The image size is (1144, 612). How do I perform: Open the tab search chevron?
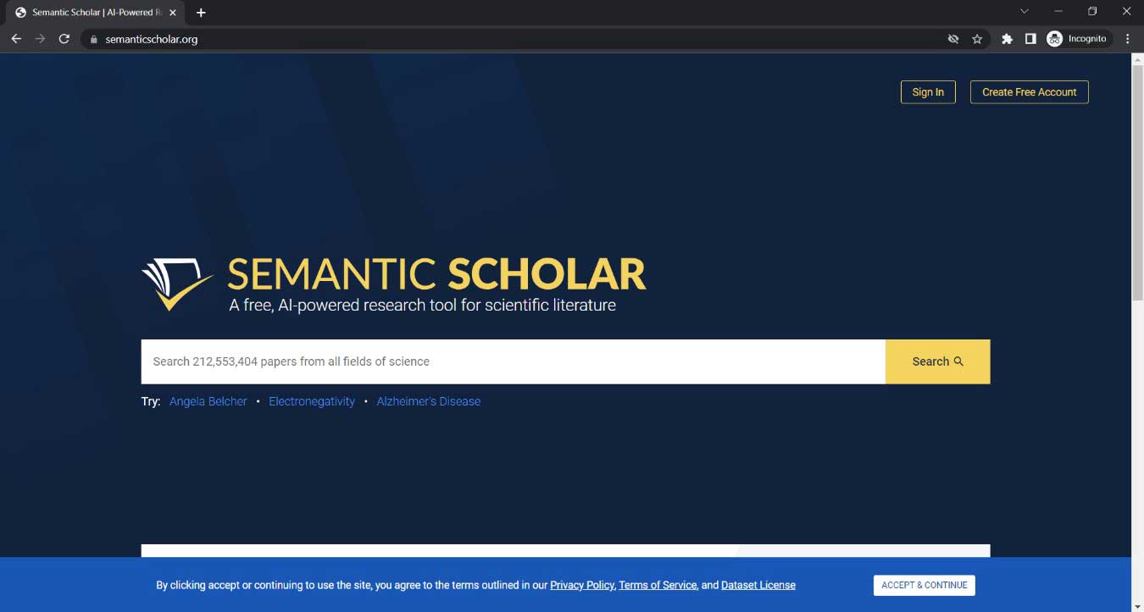point(1024,12)
